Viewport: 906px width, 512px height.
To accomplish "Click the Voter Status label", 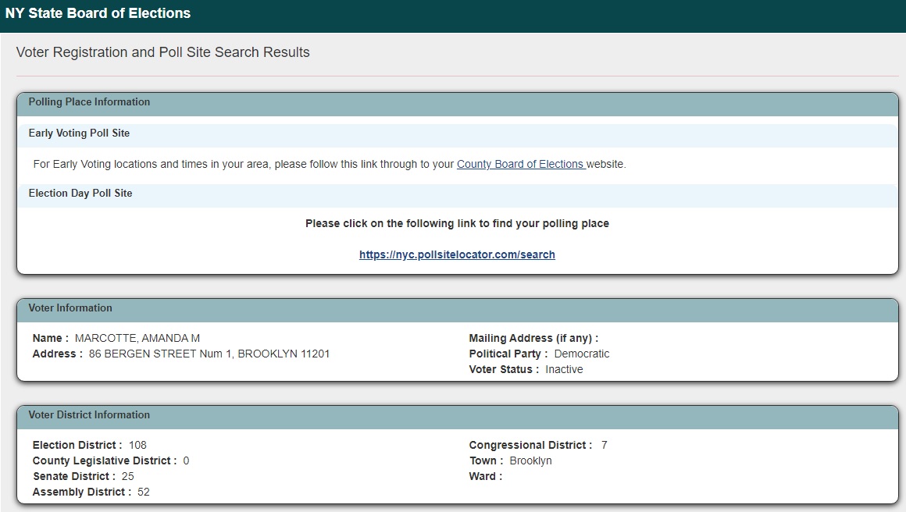I will click(504, 369).
